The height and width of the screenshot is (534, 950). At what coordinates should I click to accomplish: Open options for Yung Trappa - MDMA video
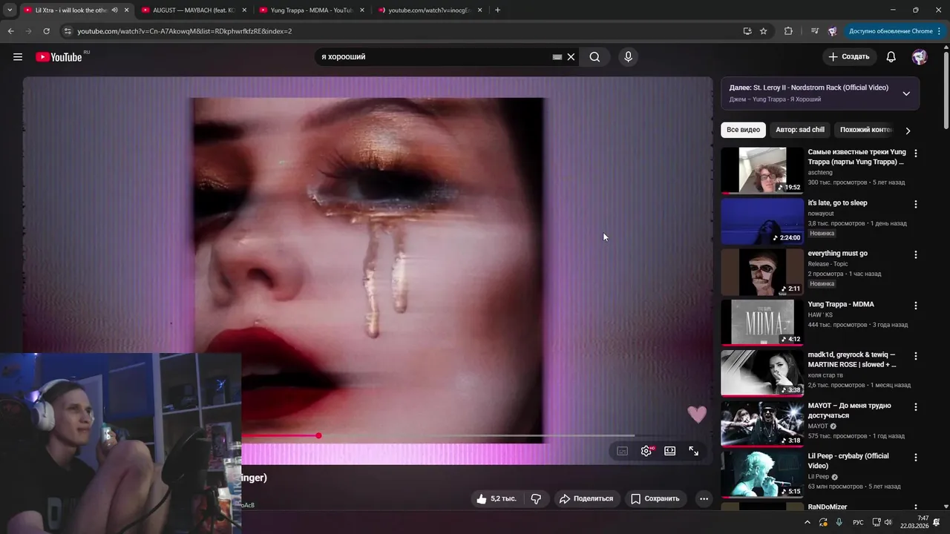(915, 306)
